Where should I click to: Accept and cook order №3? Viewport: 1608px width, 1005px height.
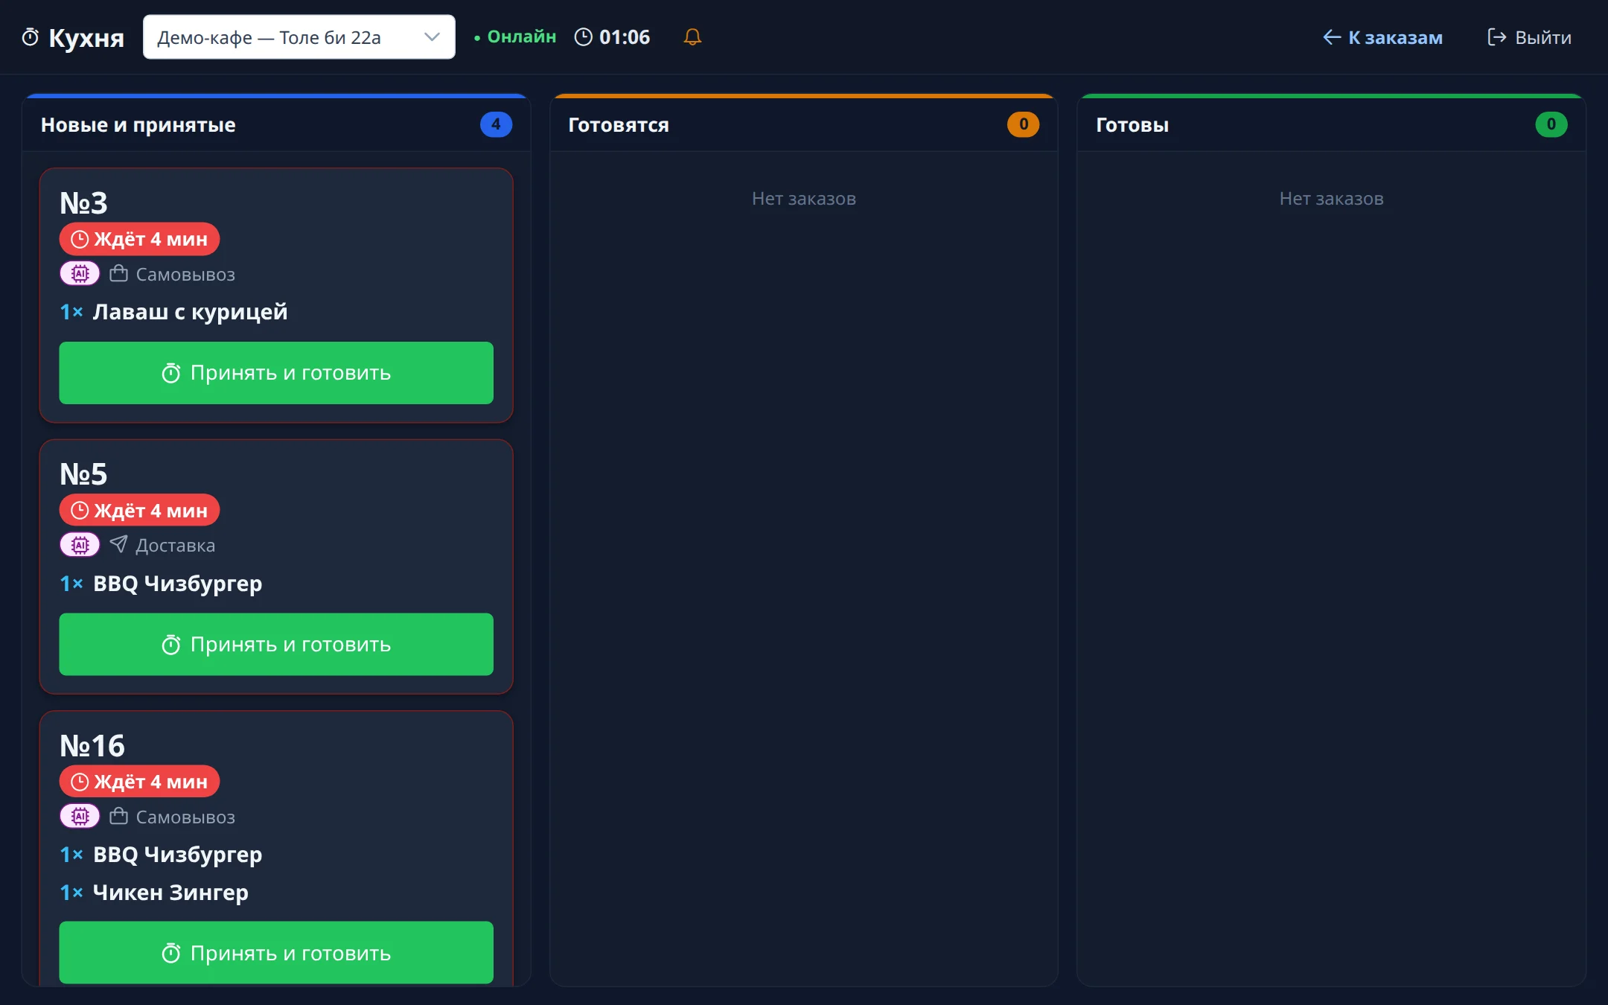[276, 373]
